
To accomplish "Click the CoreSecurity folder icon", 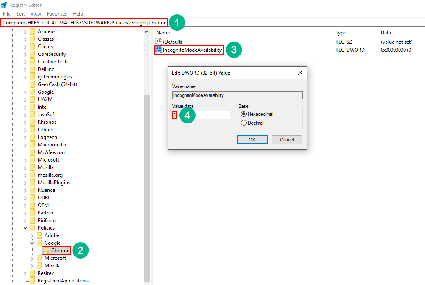I will [x=32, y=54].
